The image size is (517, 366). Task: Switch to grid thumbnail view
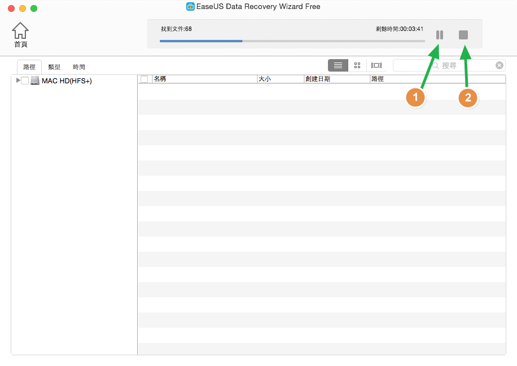tap(357, 65)
